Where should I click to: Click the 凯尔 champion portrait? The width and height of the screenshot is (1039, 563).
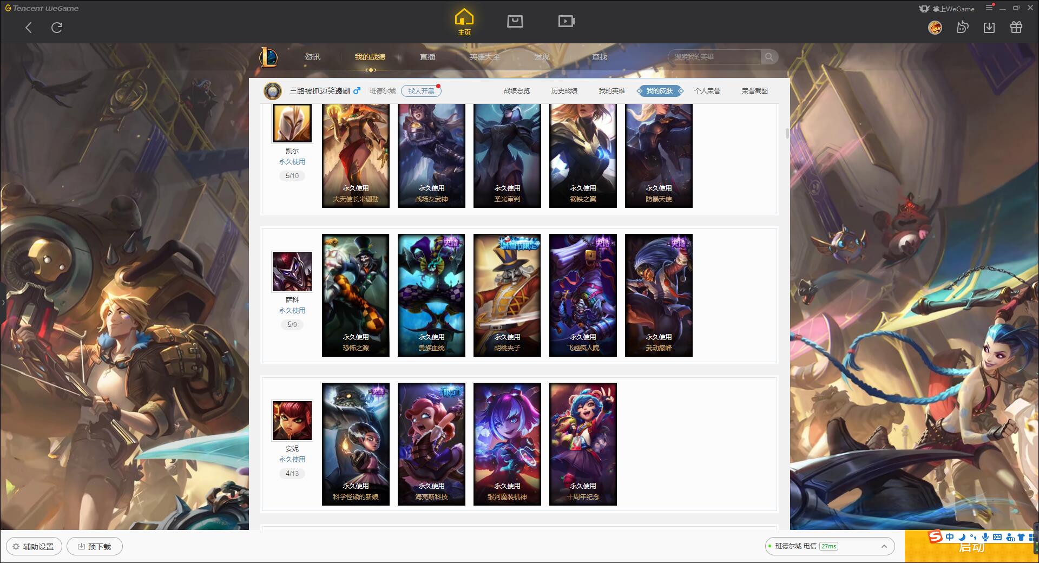tap(292, 123)
